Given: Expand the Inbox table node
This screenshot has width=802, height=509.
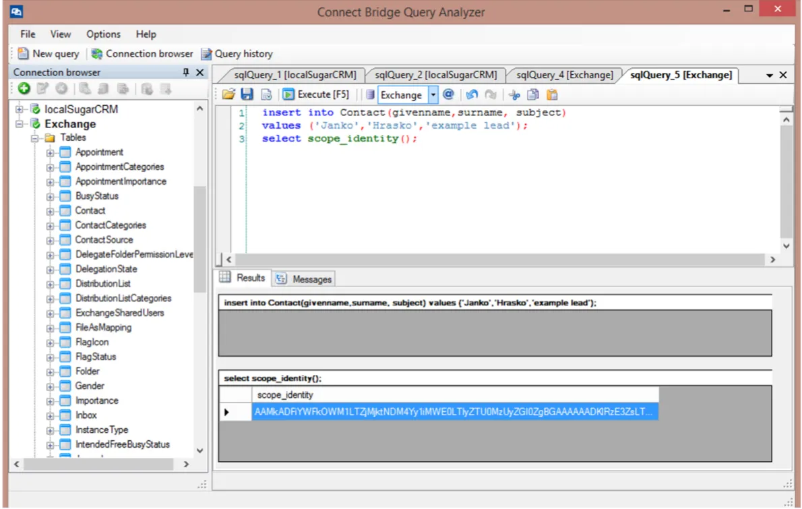Looking at the screenshot, I should tap(50, 416).
